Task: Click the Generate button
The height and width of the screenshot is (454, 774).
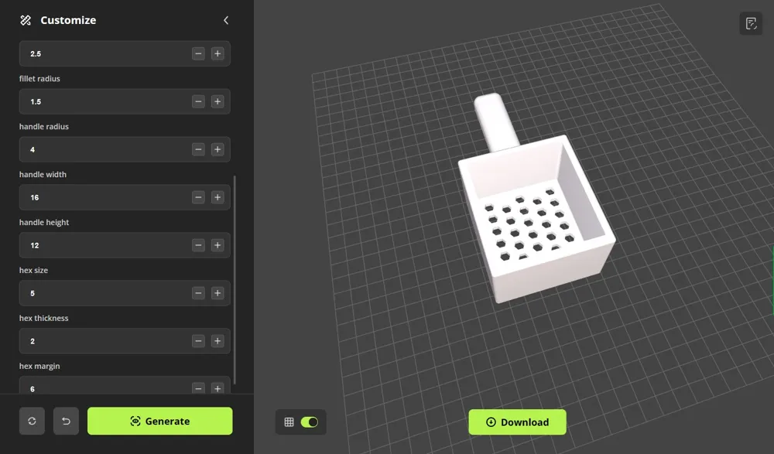Action: click(x=160, y=421)
